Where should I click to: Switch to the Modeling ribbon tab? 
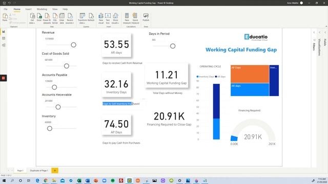tap(42, 9)
